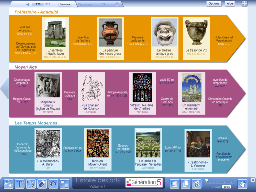This screenshot has width=256, height=192.
Task: Open the Options menu
Action: click(x=214, y=3)
